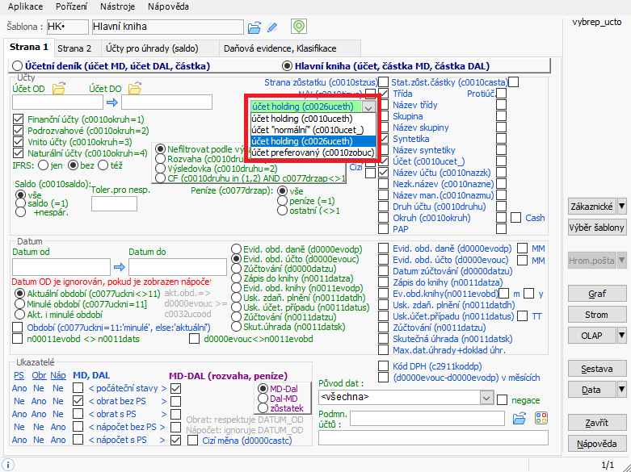Uncheck the Finanční účty checkbox
Screen dimensions: 631x472
click(x=19, y=119)
